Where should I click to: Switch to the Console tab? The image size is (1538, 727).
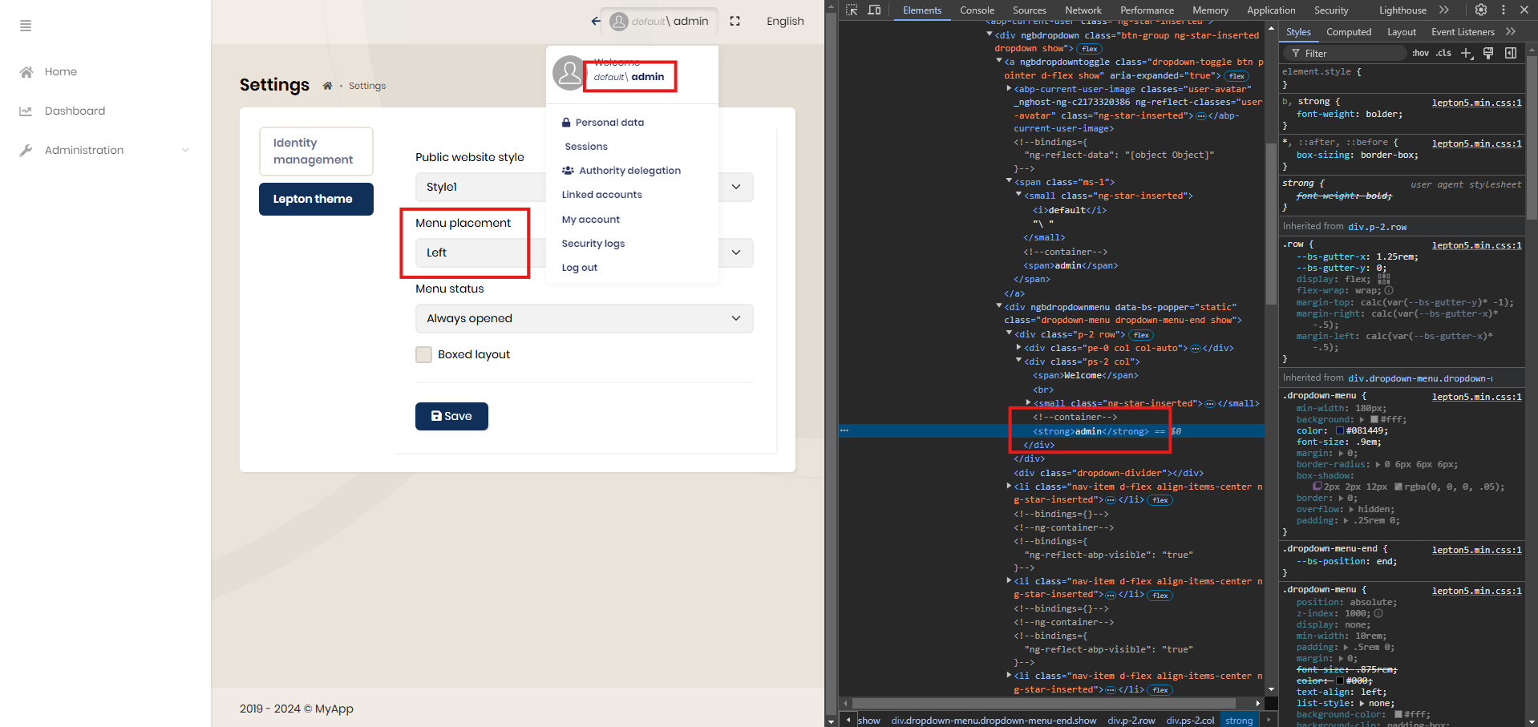pos(977,10)
